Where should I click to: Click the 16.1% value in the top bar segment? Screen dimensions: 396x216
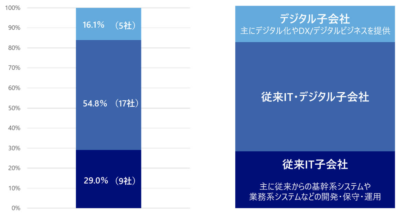click(x=94, y=25)
